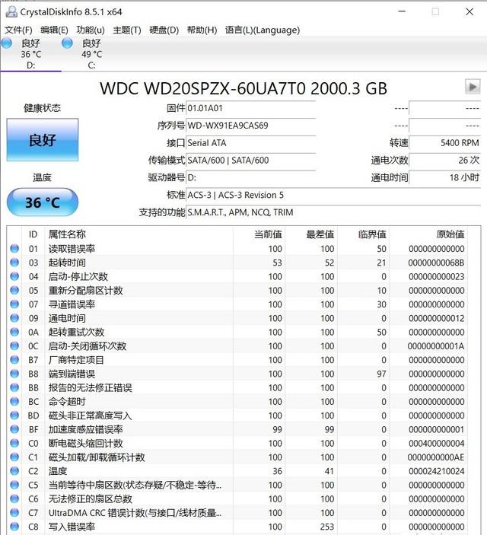Select the 起转时间 raw value 00000000068B

click(x=436, y=263)
